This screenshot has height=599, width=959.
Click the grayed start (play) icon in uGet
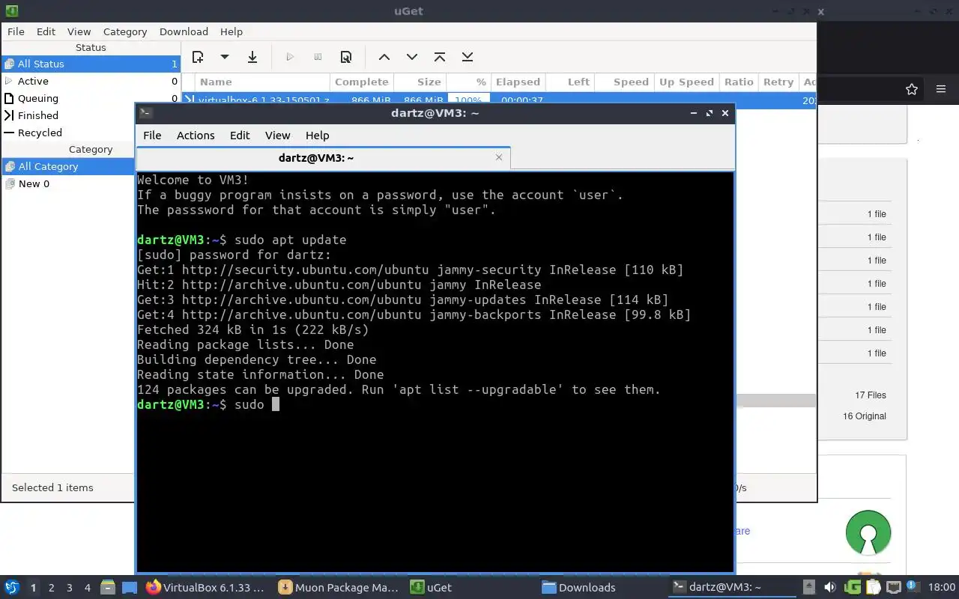(290, 57)
